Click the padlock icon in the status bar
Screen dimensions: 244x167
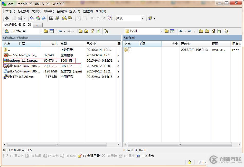coord(190,162)
